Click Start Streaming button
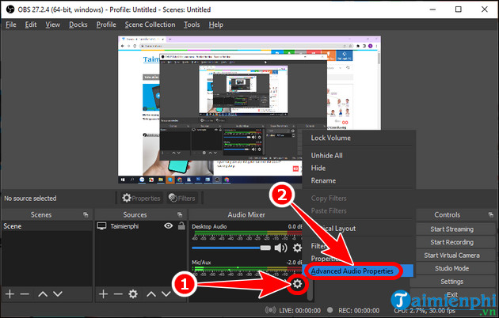The width and height of the screenshot is (499, 318). (451, 229)
